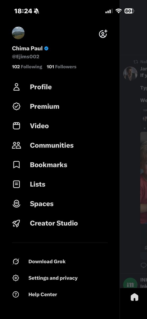Click the Video clapperboard icon

tap(16, 126)
